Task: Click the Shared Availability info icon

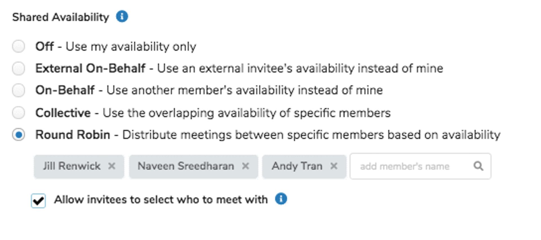Action: tap(122, 17)
